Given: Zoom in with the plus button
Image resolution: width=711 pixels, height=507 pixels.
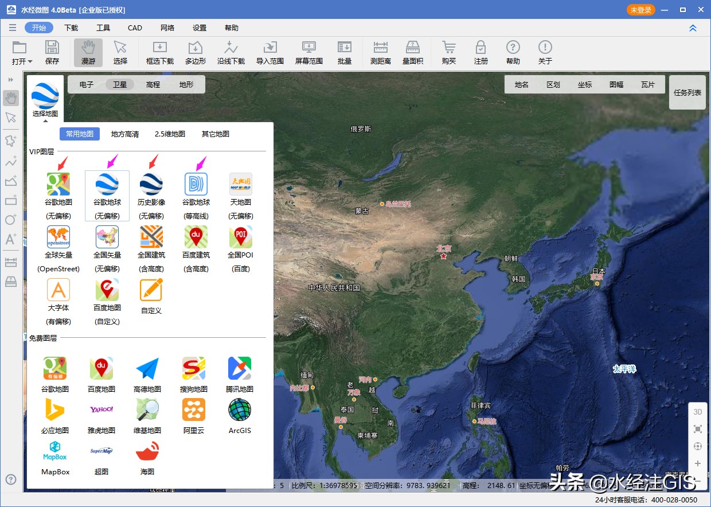Looking at the screenshot, I should [698, 463].
